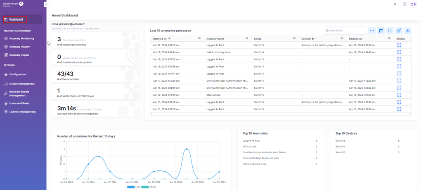Viewport: 421px width, 190px height.
Task: Open the notifications bell icon
Action: [x=395, y=4]
